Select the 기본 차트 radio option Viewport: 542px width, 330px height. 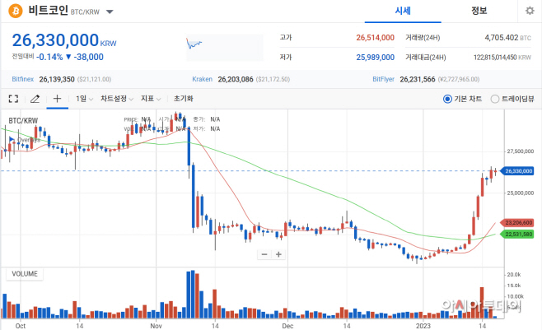447,99
